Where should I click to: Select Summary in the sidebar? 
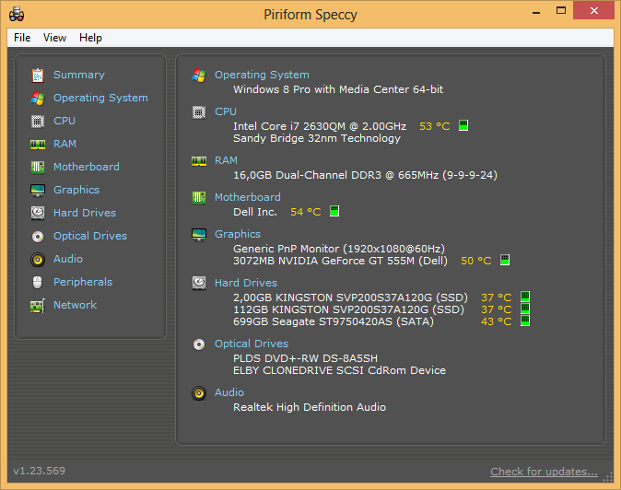point(79,75)
